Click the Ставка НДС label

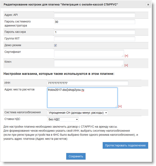point(12,119)
